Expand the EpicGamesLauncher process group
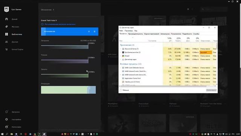The width and height of the screenshot is (241, 136). [120, 52]
